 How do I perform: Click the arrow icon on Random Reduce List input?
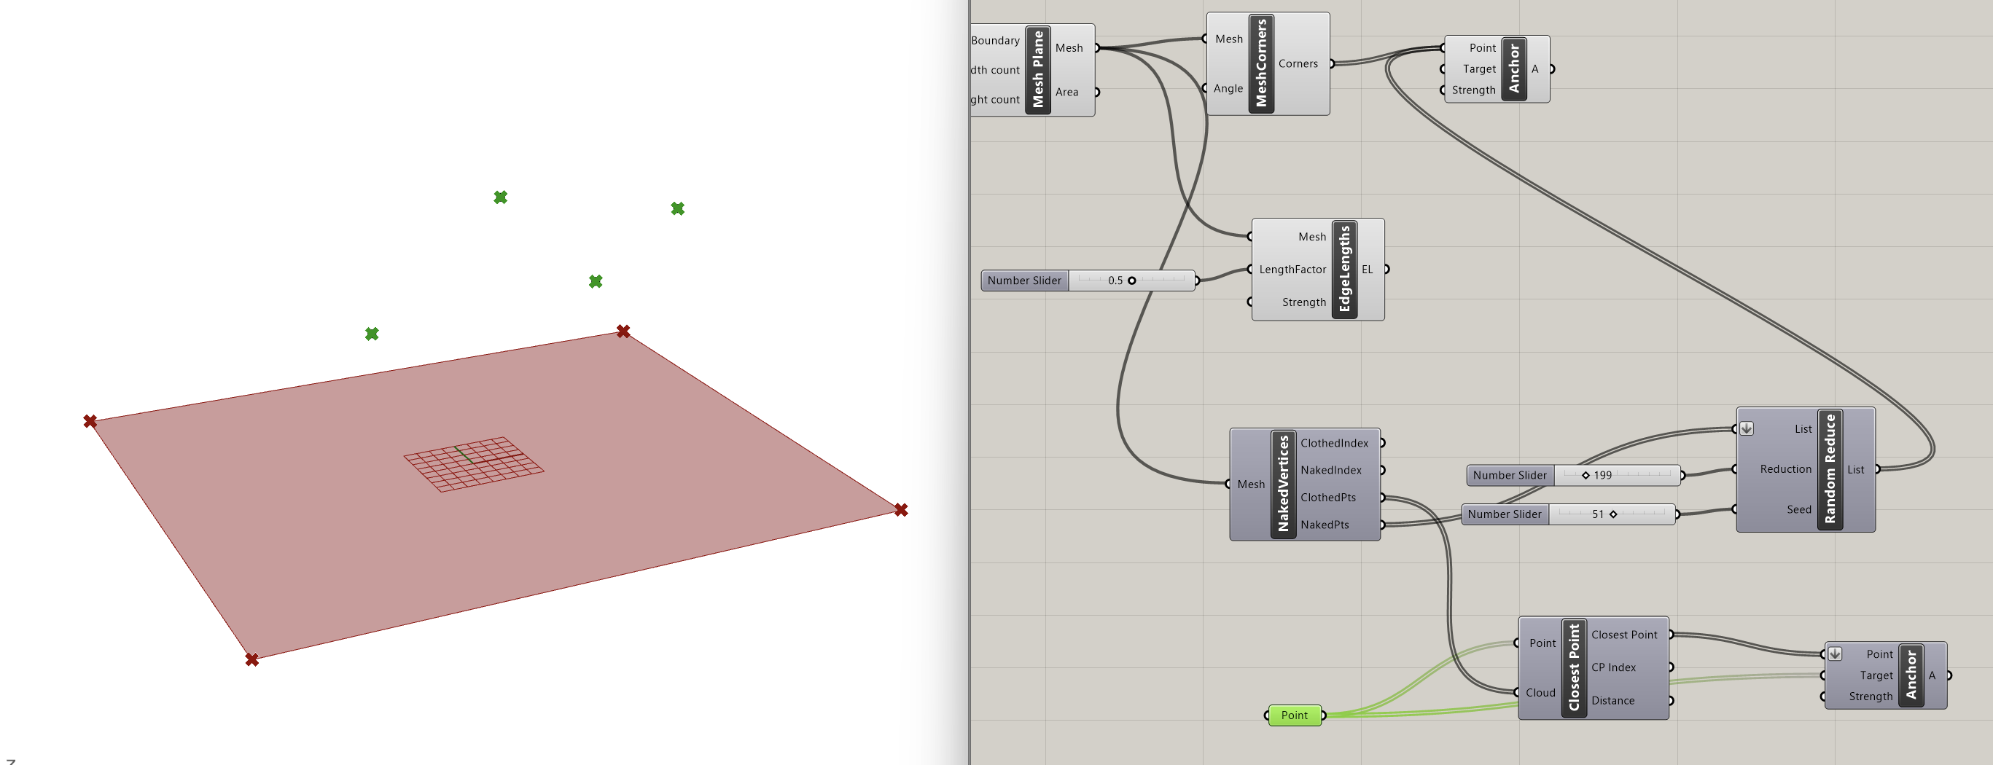[1746, 428]
